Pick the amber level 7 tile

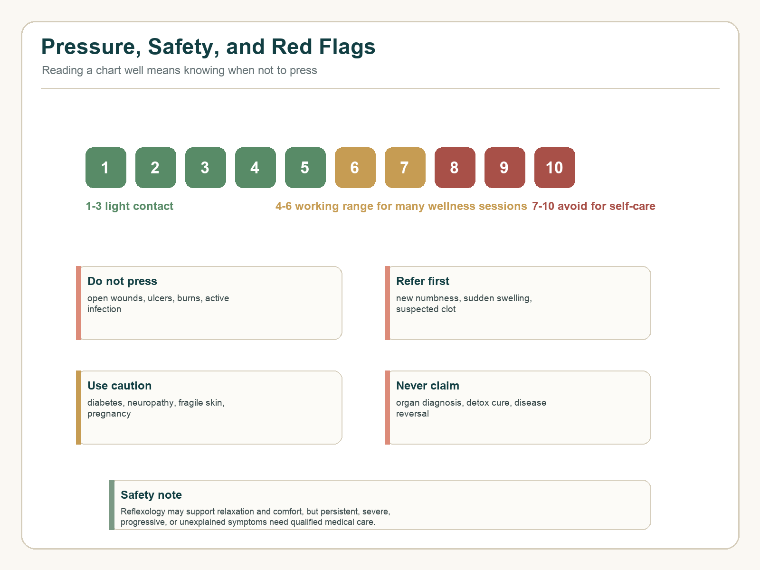click(x=405, y=168)
